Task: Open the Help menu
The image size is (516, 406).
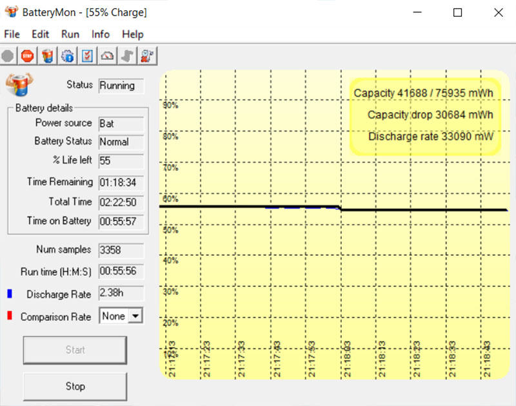Action: tap(132, 34)
